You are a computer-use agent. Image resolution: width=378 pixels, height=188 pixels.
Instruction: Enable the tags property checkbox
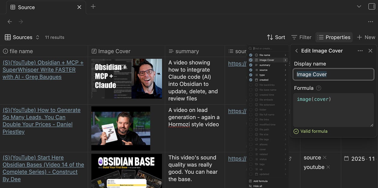[x=251, y=164]
